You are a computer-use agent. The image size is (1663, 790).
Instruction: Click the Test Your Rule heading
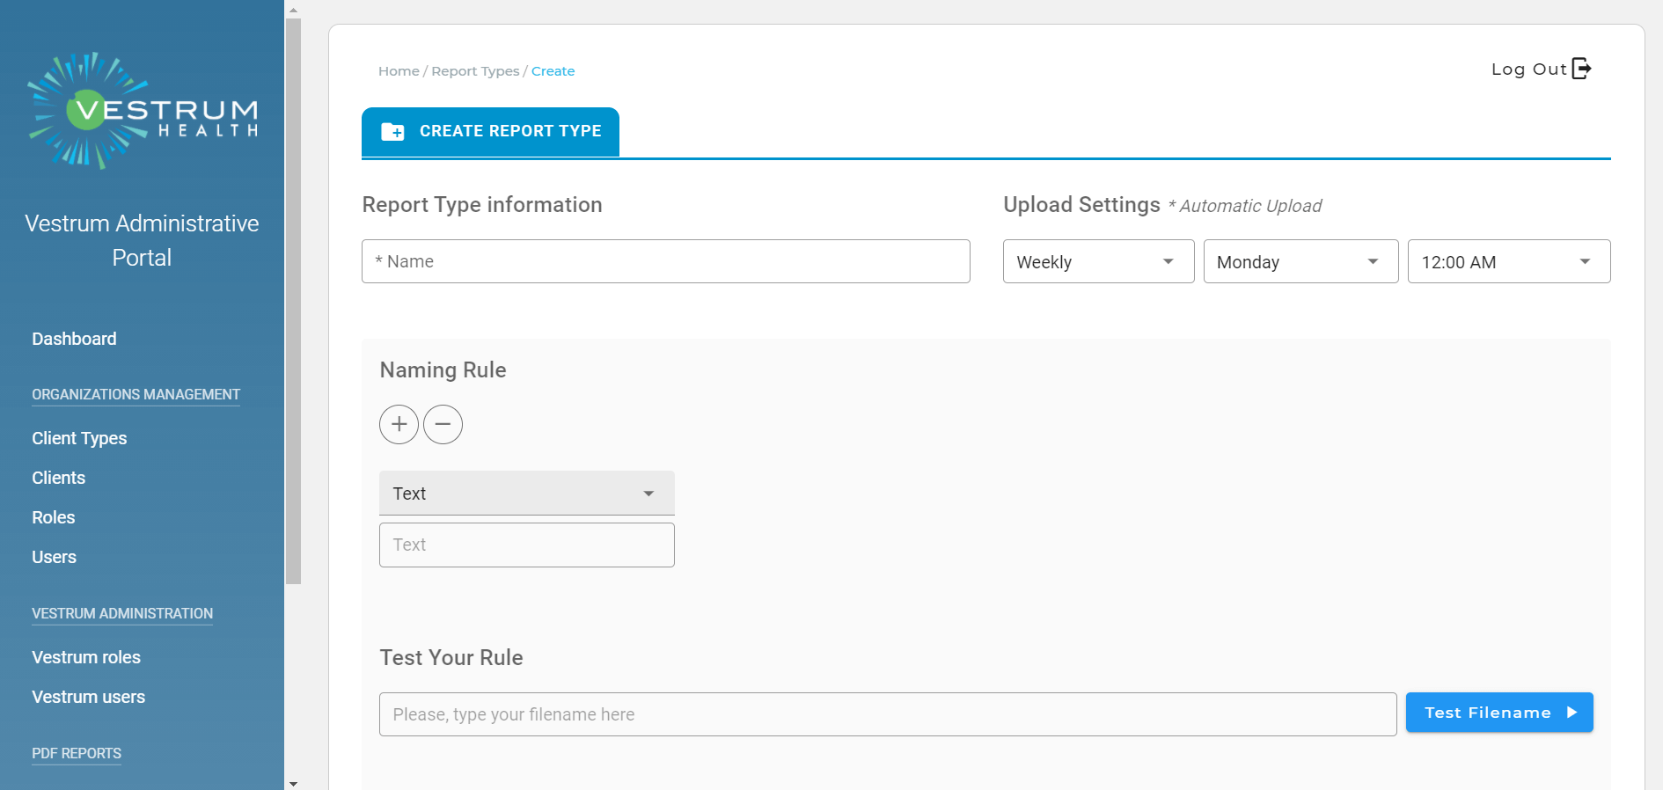point(451,658)
